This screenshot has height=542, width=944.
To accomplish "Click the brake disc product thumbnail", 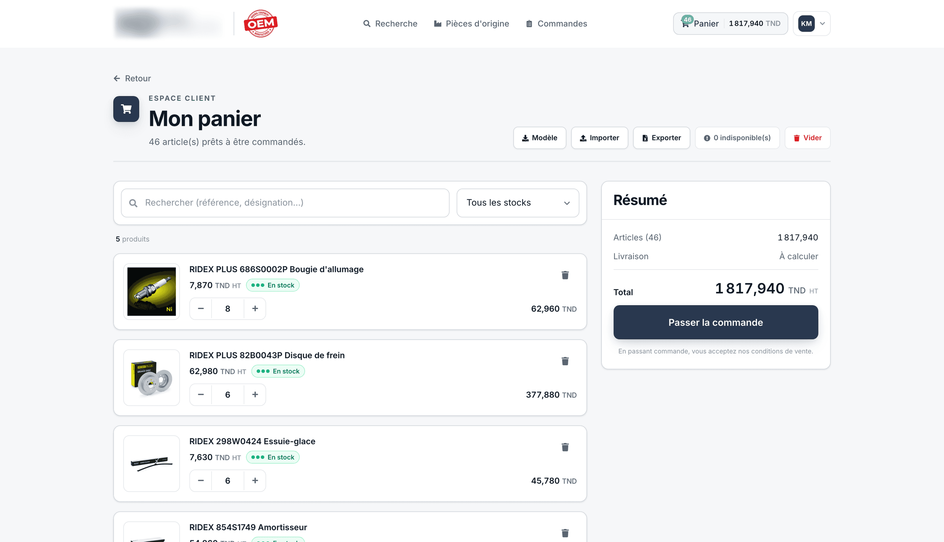I will tap(151, 377).
